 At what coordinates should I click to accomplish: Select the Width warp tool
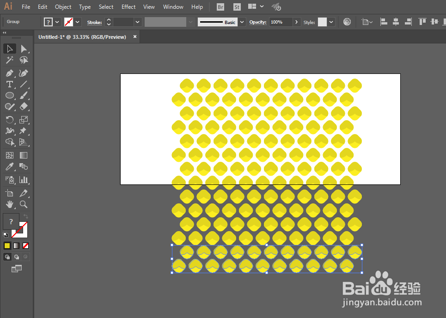point(10,131)
